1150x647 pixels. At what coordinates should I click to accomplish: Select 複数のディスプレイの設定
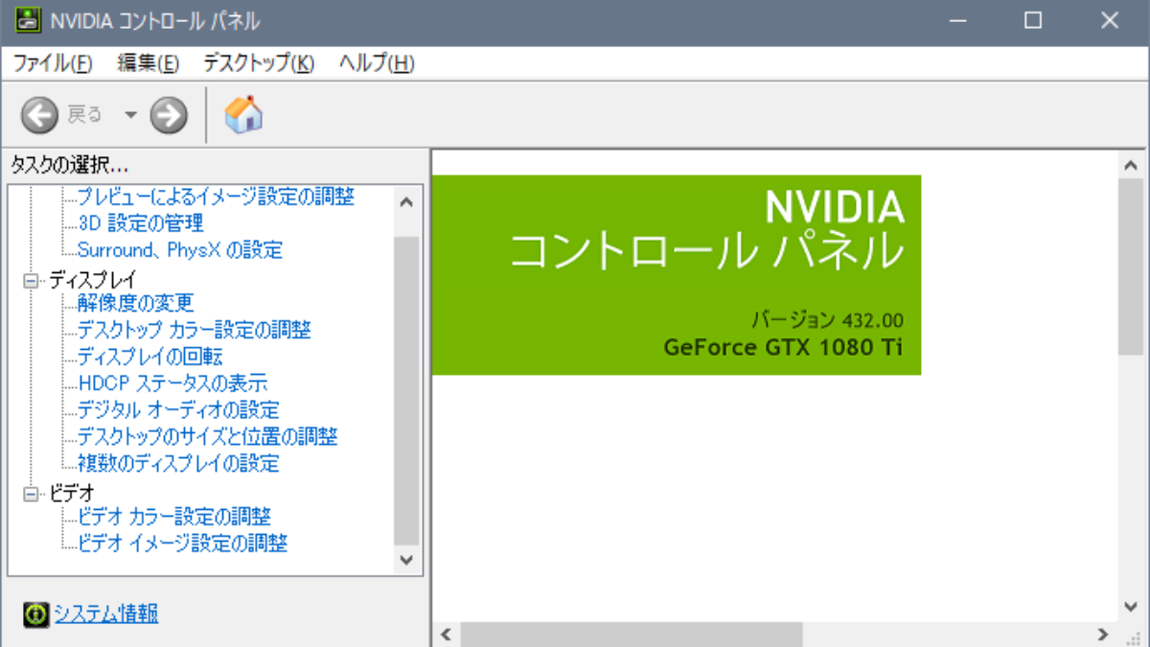coord(178,464)
